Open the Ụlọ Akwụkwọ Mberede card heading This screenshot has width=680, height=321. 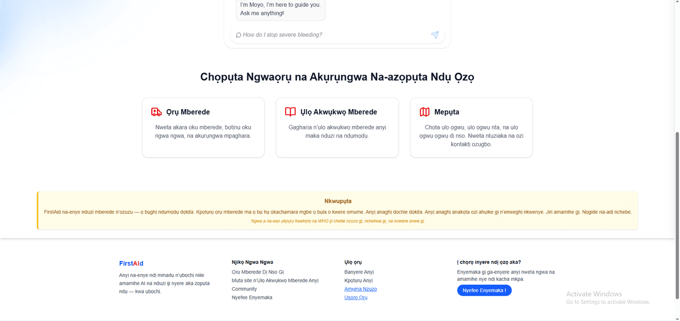tap(338, 112)
